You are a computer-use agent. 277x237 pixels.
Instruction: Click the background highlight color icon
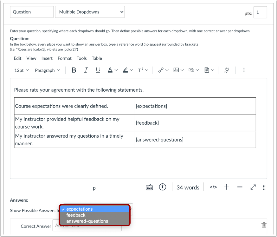click(x=125, y=70)
